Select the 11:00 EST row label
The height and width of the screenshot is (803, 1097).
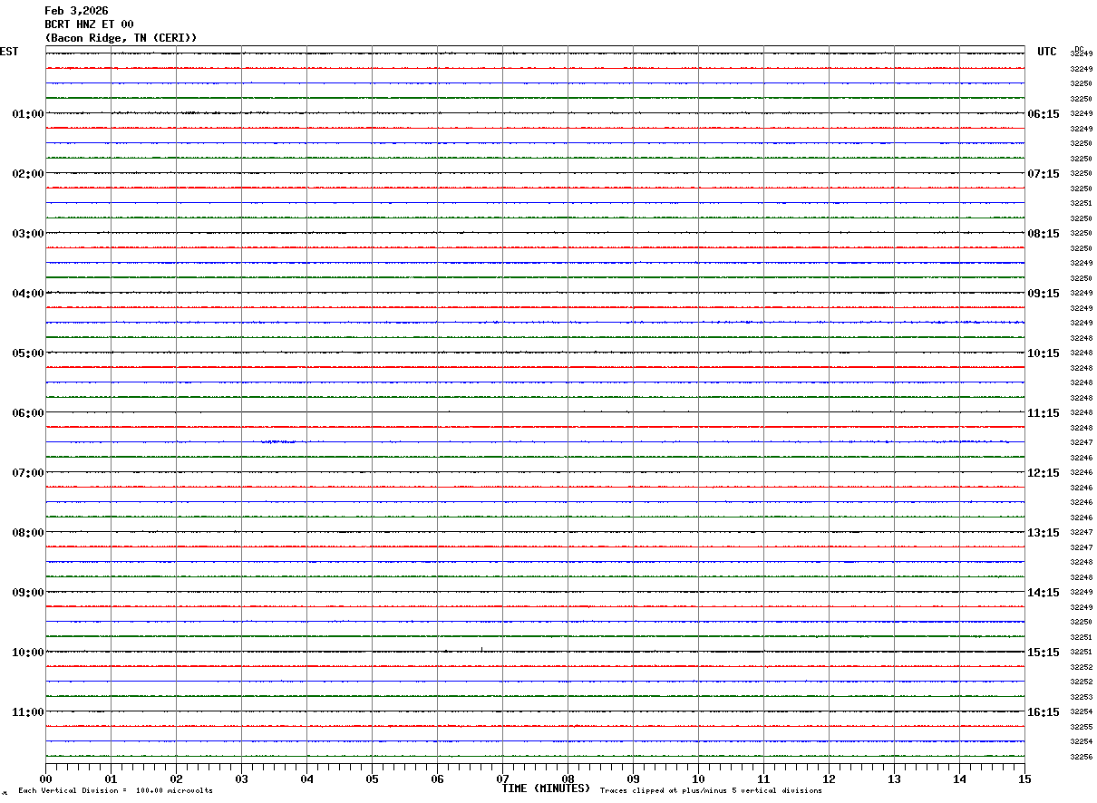tap(28, 712)
